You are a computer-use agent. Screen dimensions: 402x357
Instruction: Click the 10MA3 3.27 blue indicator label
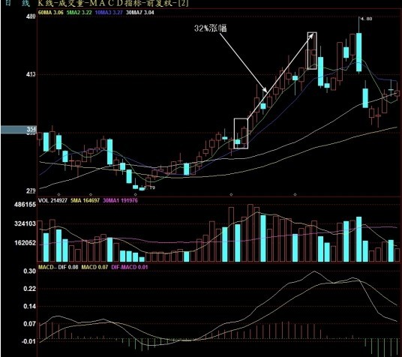109,12
